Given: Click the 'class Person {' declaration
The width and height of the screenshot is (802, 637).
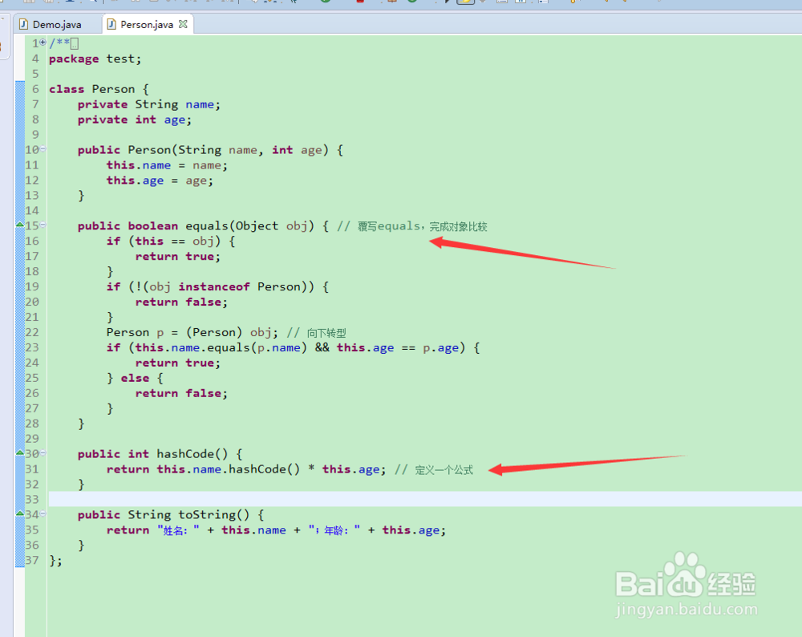Looking at the screenshot, I should tap(99, 89).
